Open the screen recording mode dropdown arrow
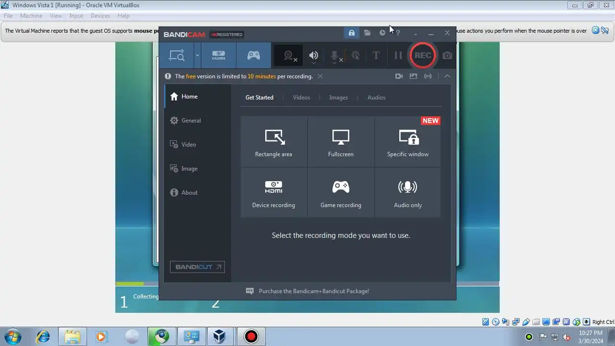Viewport: 615px width, 346px height. [197, 55]
